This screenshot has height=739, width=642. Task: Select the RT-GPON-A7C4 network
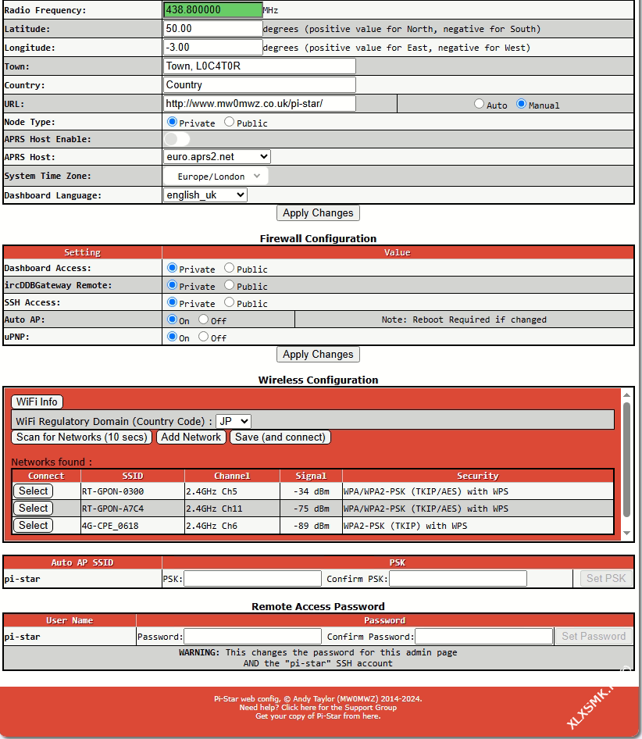pyautogui.click(x=33, y=508)
